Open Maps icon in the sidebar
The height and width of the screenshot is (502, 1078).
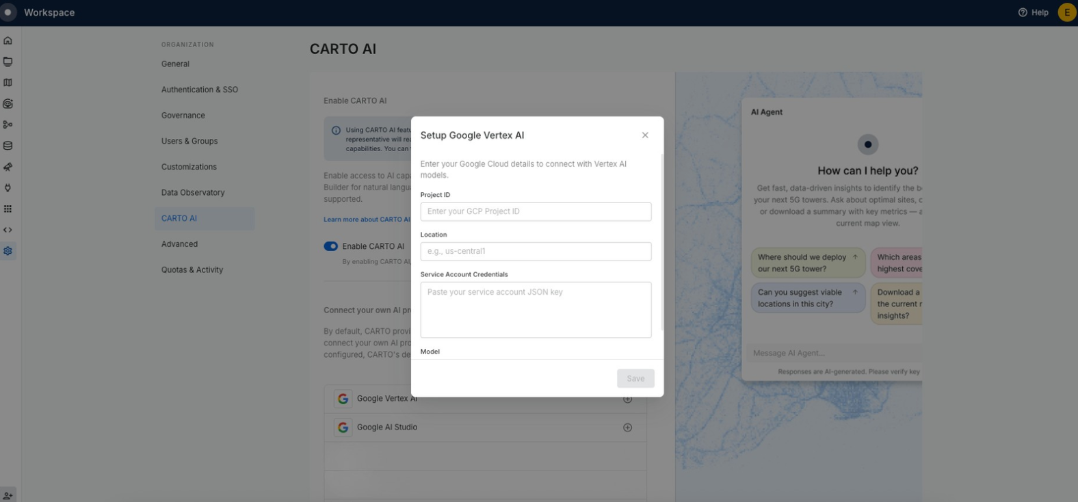coord(8,83)
